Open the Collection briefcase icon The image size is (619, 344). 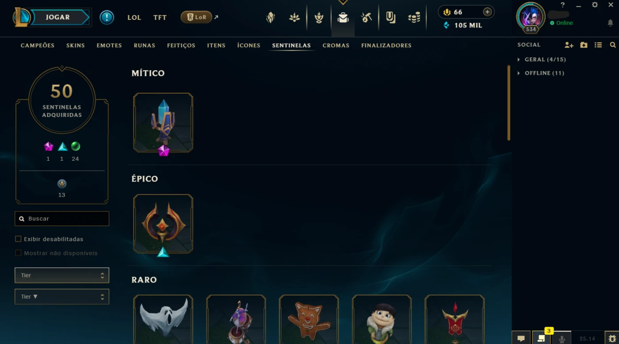tap(343, 18)
